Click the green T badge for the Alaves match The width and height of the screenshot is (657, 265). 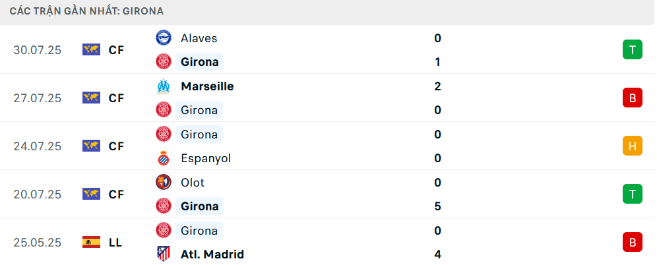point(633,50)
